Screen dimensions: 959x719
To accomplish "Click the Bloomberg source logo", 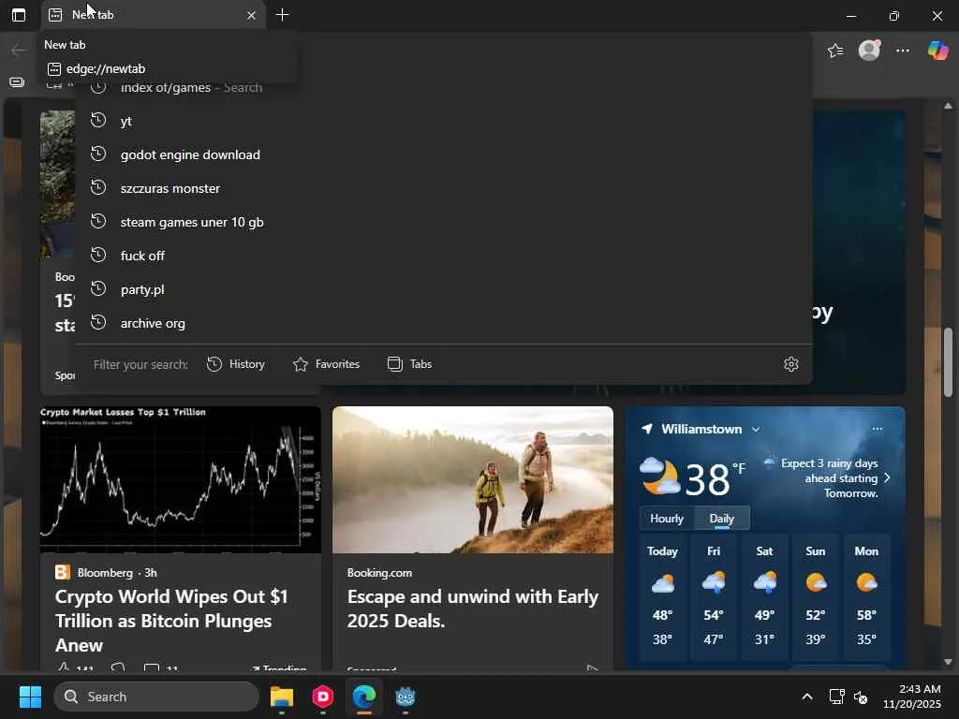I will pyautogui.click(x=63, y=572).
